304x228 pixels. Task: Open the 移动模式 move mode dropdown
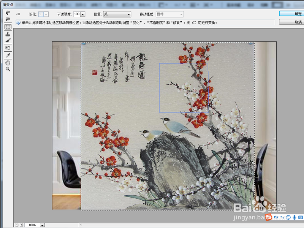[170, 14]
